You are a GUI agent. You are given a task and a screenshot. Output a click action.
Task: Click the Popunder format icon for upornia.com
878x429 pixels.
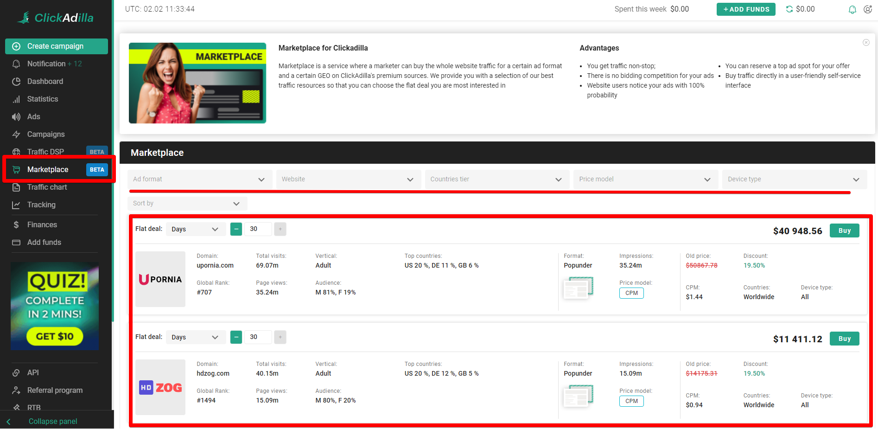point(578,288)
